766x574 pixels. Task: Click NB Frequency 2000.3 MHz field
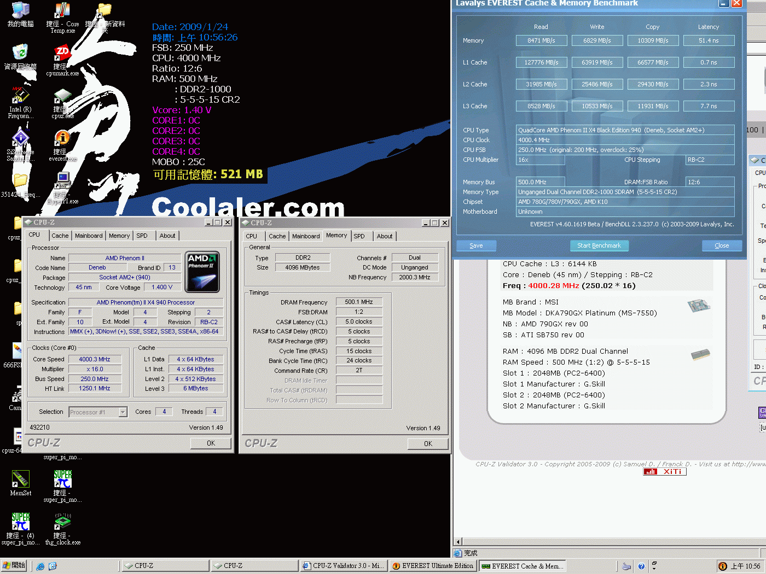[415, 277]
